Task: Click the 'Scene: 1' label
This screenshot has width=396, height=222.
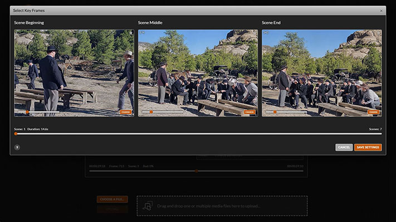Action: (x=19, y=129)
